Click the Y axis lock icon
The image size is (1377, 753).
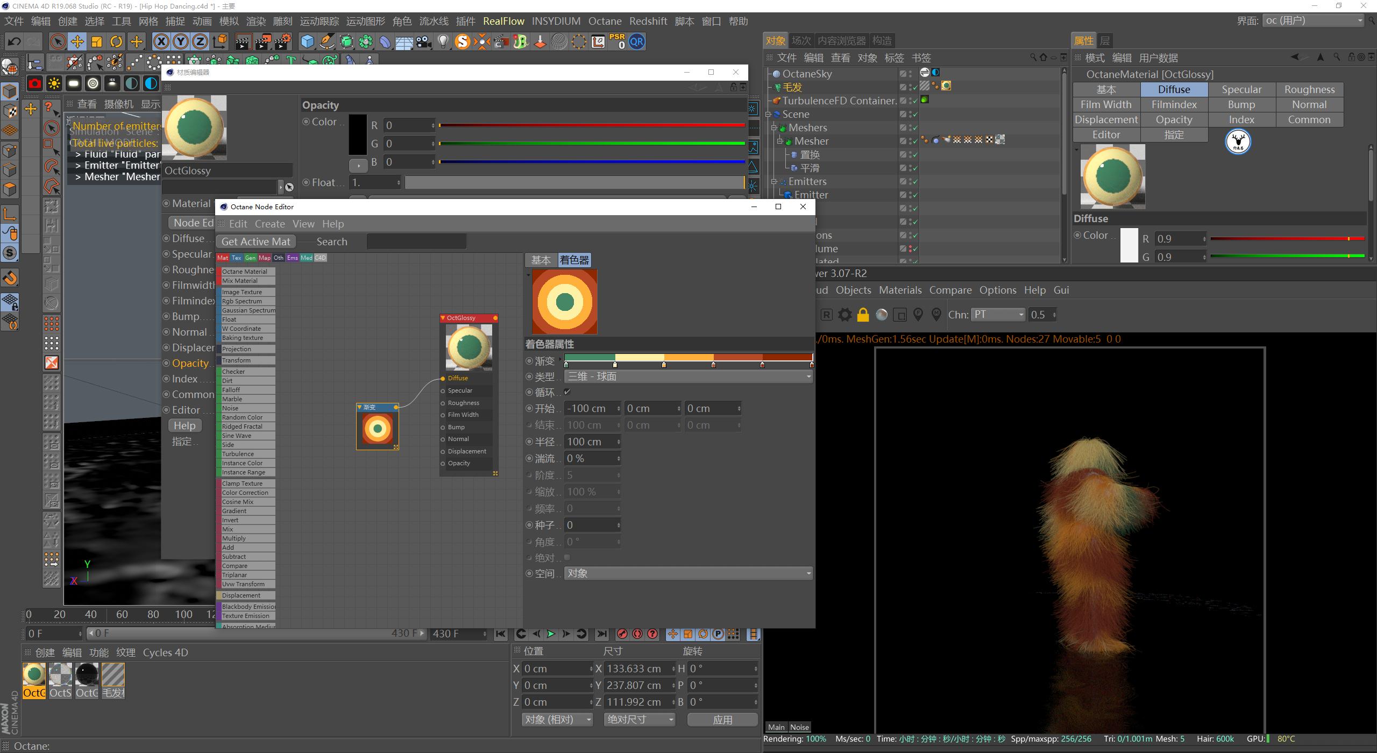(x=181, y=41)
